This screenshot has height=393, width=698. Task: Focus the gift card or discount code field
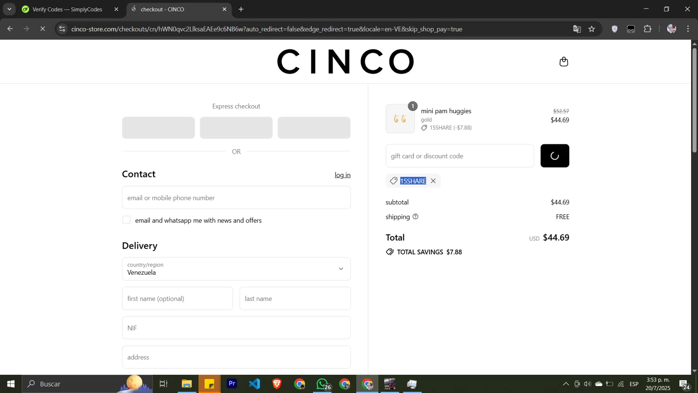(460, 156)
